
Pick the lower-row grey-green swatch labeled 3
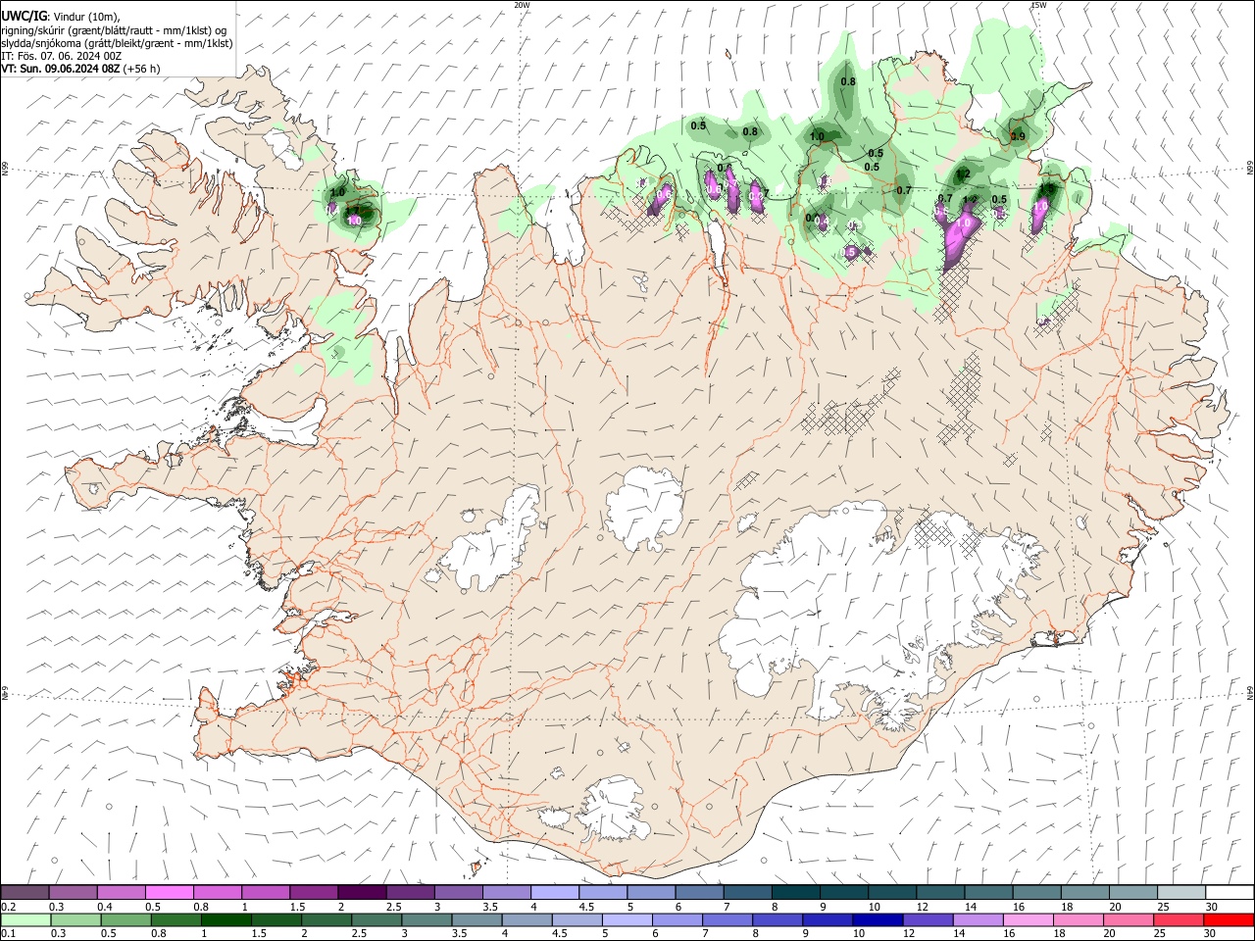427,920
